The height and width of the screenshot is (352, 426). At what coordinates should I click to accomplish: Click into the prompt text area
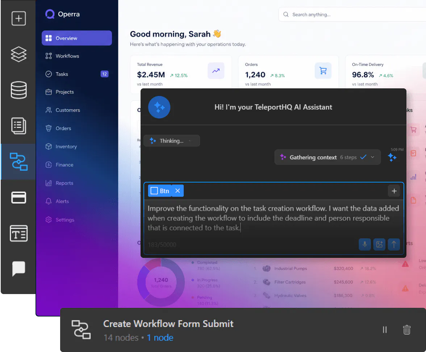(x=273, y=218)
